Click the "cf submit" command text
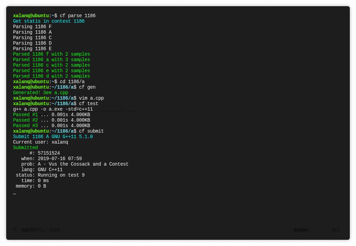Viewport: 356px width, 246px height. [x=91, y=131]
